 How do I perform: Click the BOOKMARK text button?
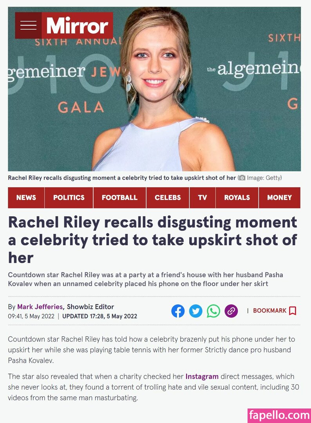click(270, 311)
